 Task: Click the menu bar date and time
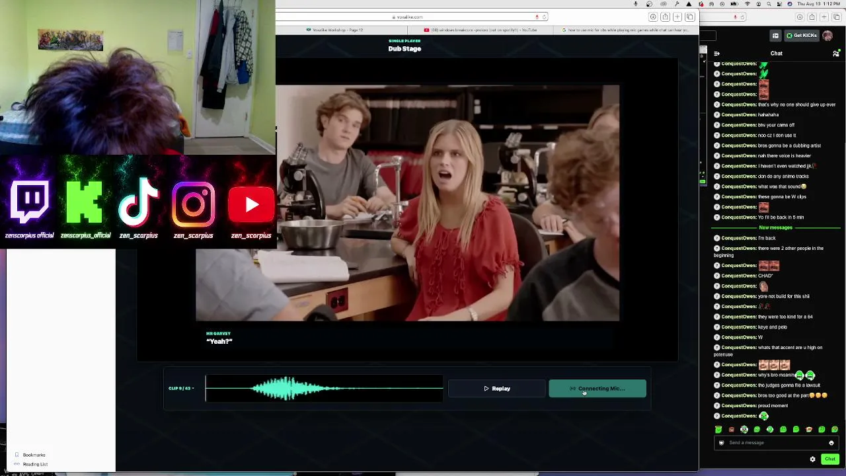pos(818,4)
